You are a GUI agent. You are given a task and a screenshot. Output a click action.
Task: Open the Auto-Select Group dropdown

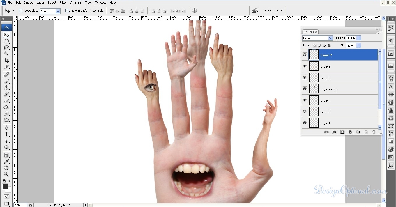58,11
